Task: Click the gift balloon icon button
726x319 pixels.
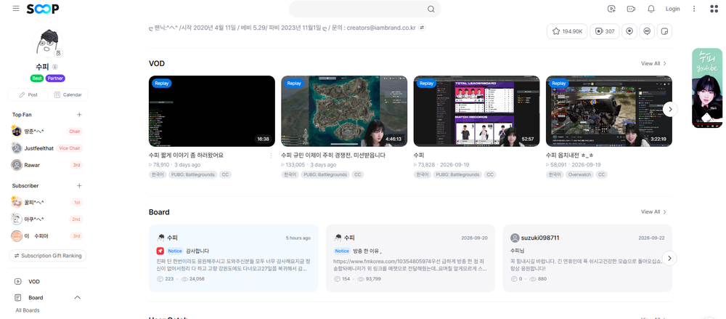Action: pos(629,31)
